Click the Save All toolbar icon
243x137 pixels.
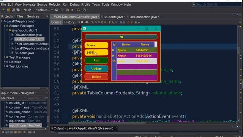18,10
